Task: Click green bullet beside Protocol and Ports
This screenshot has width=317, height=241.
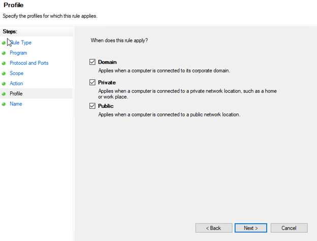Action: [4, 63]
